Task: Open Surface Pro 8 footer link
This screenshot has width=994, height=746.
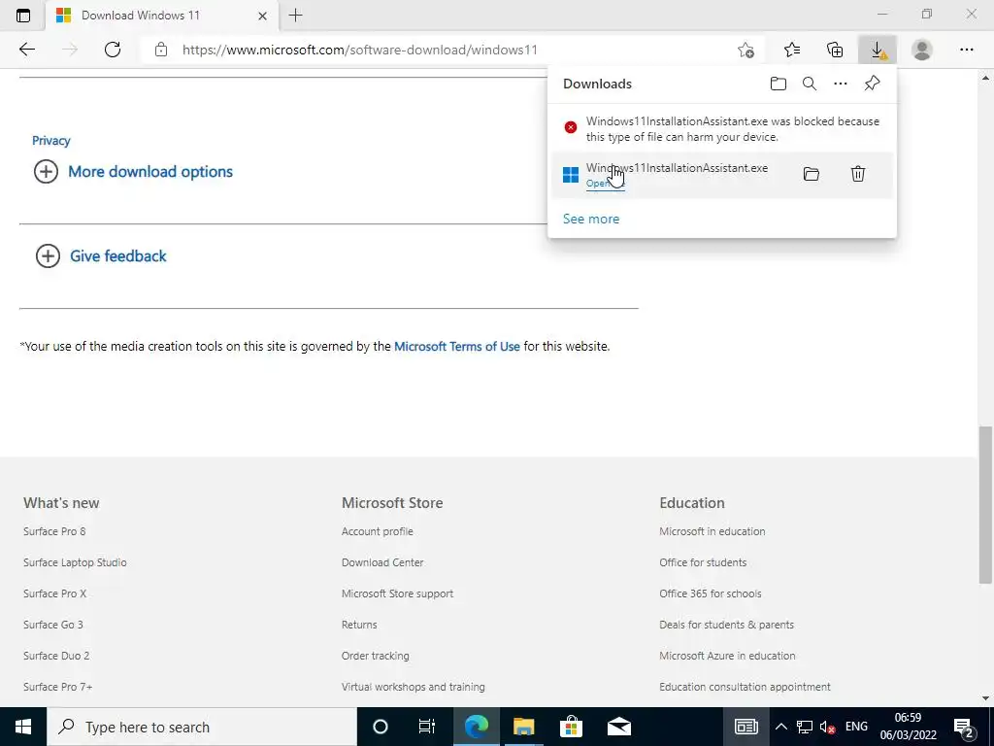Action: coord(54,531)
